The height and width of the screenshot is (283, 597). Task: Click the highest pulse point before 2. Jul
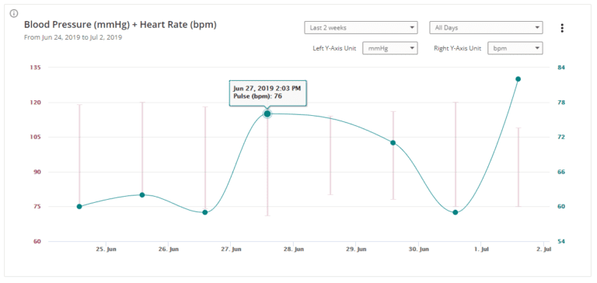518,79
